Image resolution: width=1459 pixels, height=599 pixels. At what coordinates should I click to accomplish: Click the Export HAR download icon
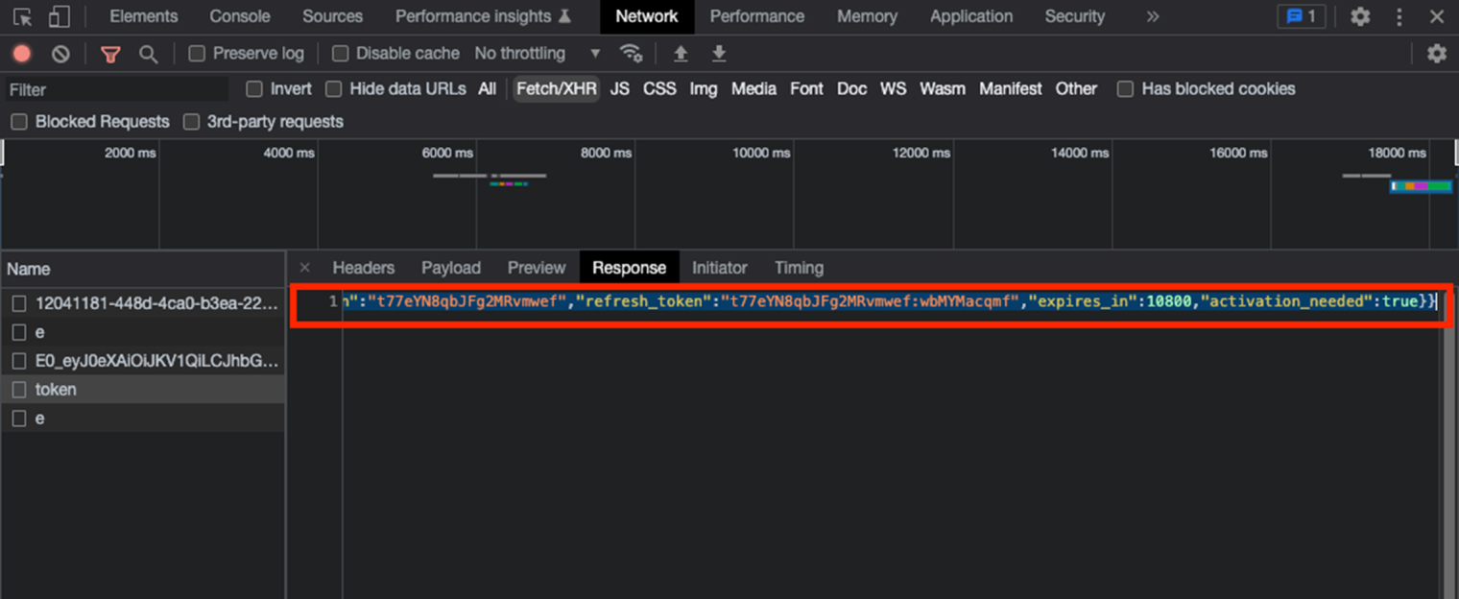(x=719, y=53)
